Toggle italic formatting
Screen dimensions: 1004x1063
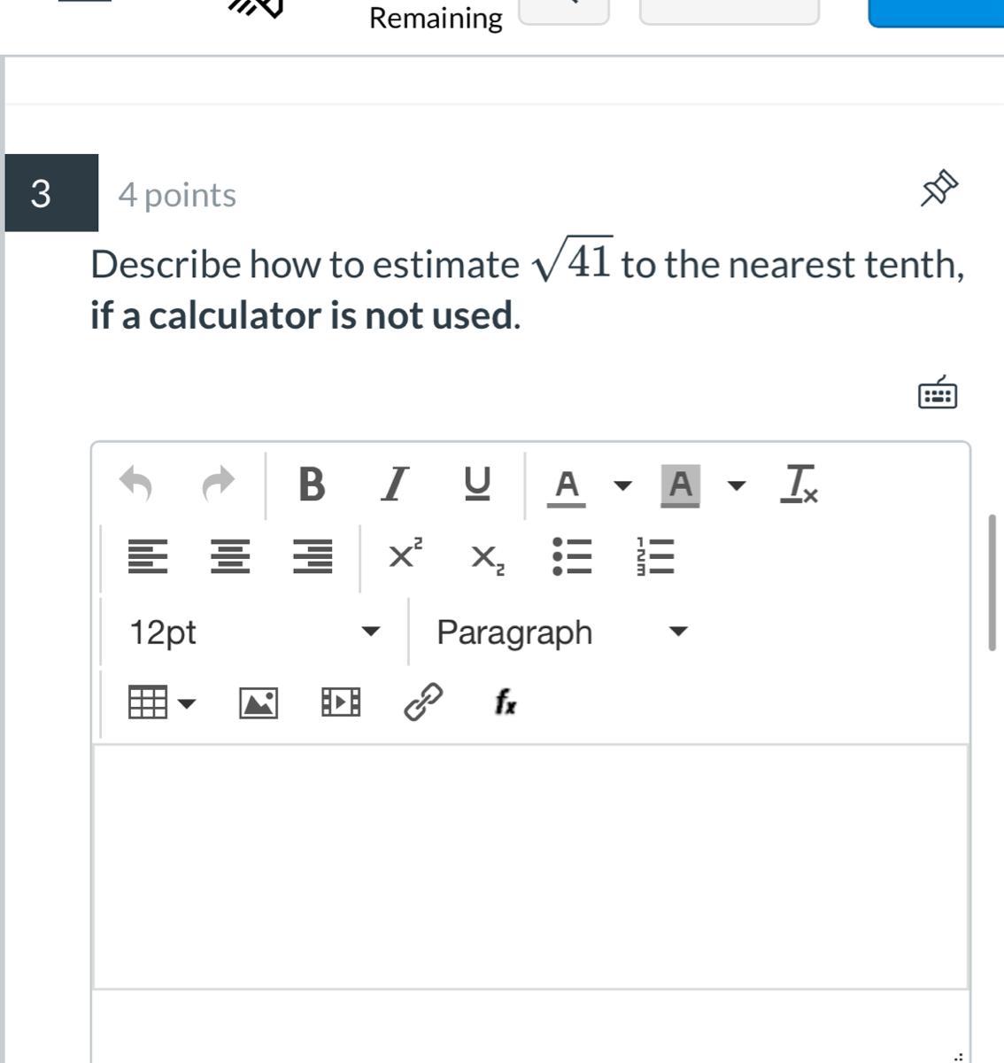tap(395, 484)
